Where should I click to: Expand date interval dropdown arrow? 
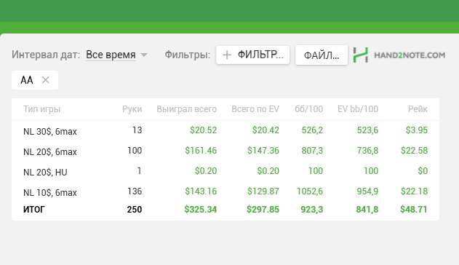pos(144,55)
